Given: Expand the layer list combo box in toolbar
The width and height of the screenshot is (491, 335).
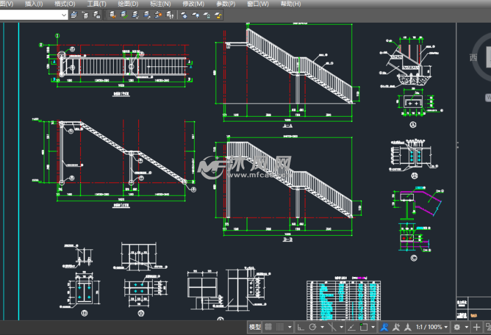Looking at the screenshot, I should coord(64,16).
